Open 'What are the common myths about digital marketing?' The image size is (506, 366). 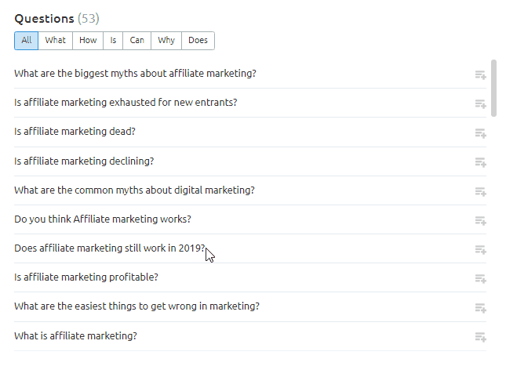click(x=135, y=190)
